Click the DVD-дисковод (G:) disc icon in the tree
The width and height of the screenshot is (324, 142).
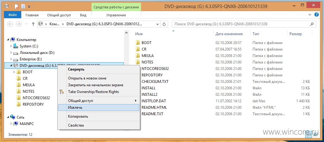coord(16,65)
